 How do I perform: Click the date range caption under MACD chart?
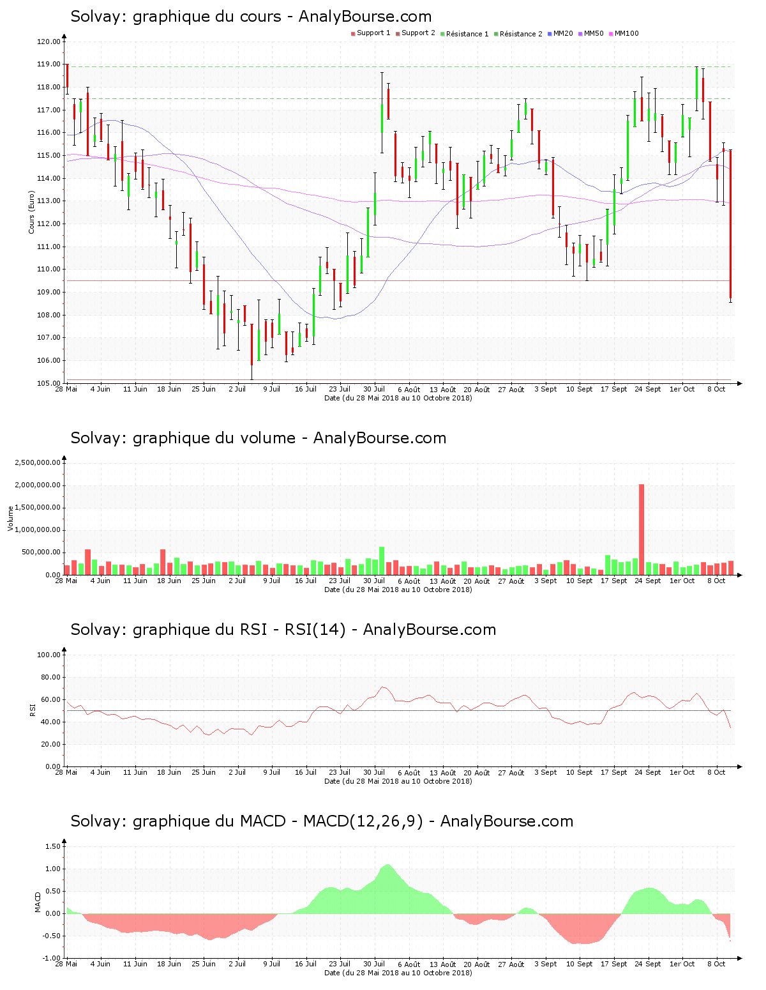398,973
